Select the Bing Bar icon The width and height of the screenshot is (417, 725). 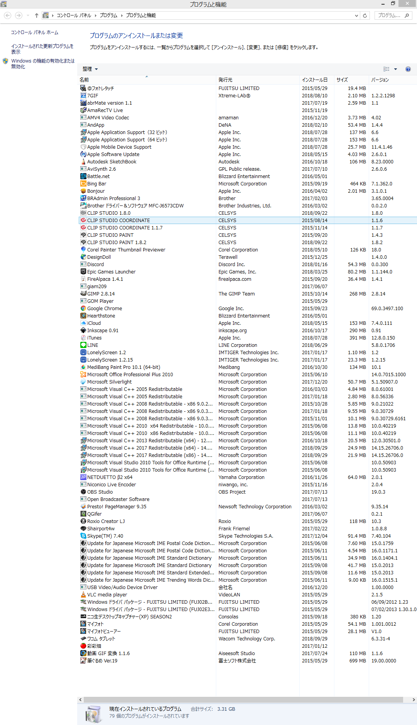click(83, 183)
